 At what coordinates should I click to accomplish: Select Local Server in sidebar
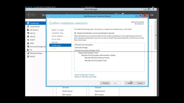35,27
